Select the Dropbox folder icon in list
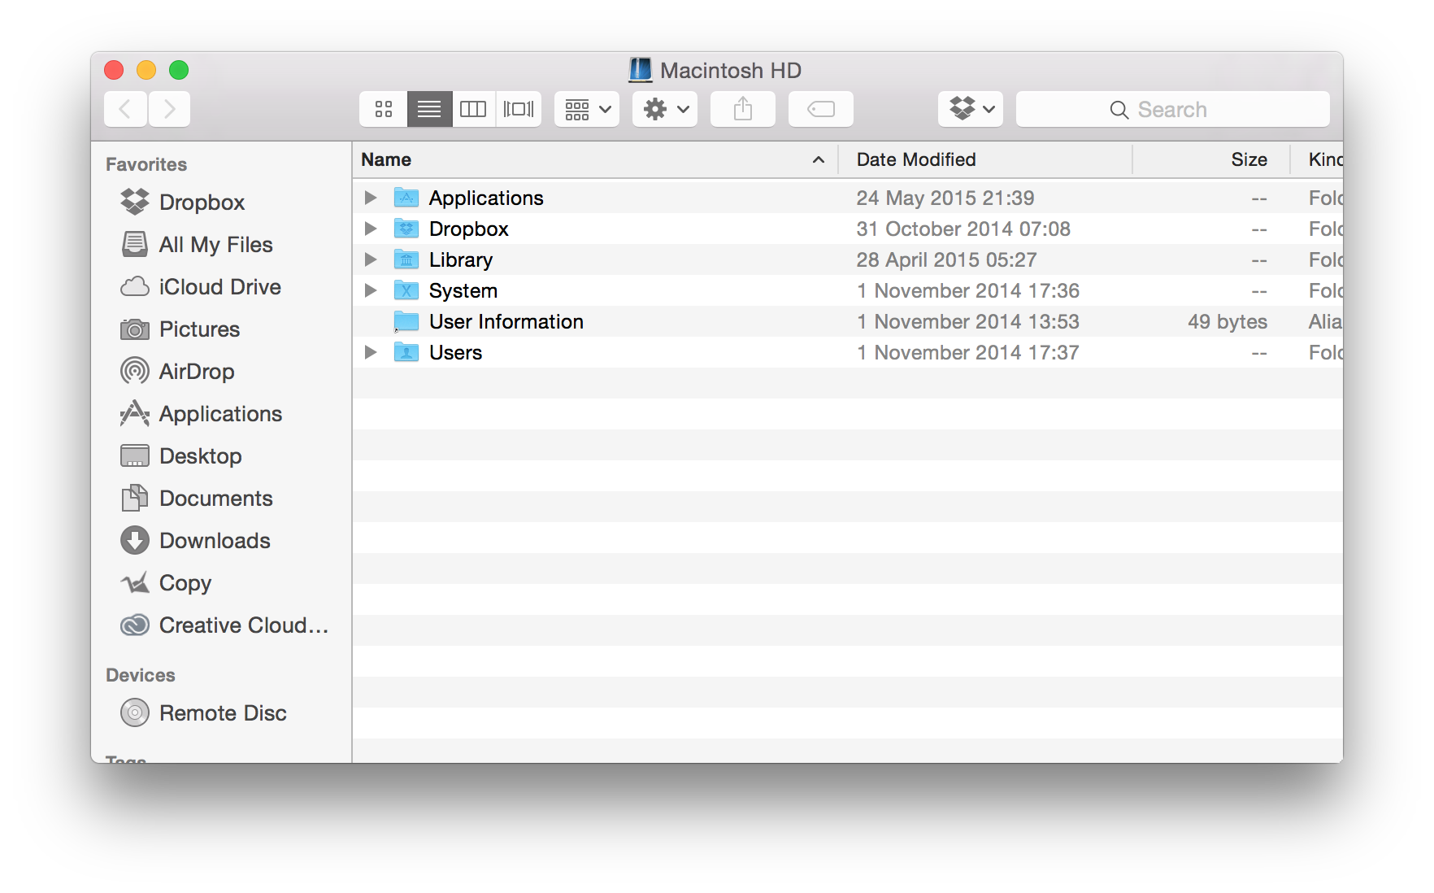The width and height of the screenshot is (1434, 893). 406,229
